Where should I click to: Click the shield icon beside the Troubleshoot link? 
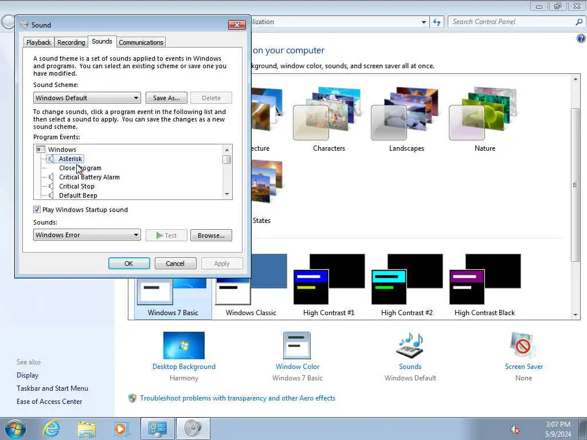tap(132, 398)
